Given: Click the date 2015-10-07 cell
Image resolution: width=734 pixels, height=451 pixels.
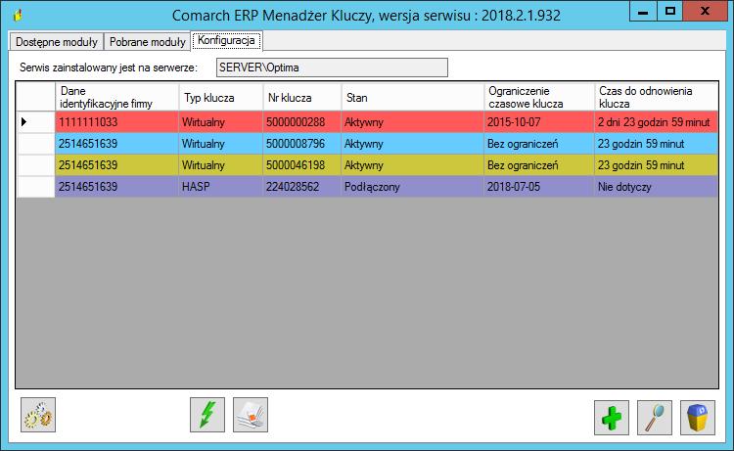Looking at the screenshot, I should click(539, 122).
